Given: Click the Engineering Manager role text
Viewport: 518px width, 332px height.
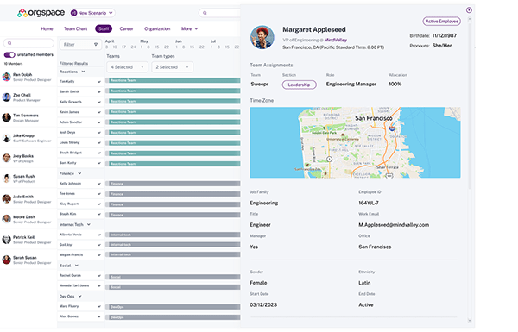Looking at the screenshot, I should pyautogui.click(x=351, y=85).
